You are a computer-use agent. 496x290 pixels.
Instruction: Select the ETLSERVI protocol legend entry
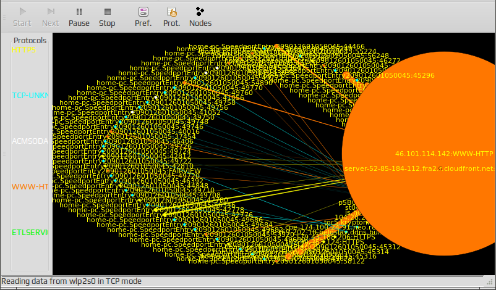click(30, 232)
